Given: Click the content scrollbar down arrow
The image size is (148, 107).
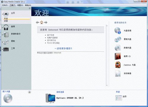Looking at the screenshot, I should click(x=107, y=85).
